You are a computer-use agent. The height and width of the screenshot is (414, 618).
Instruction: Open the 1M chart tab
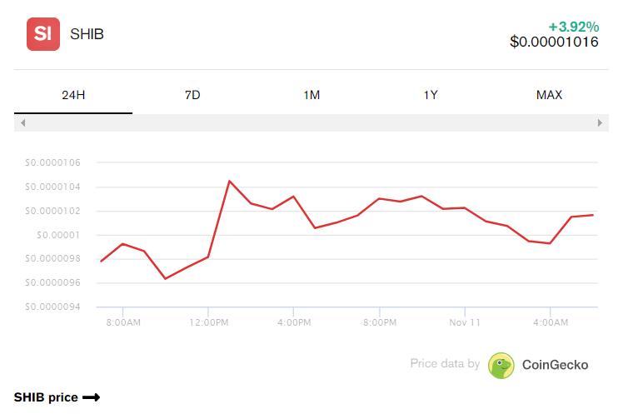(311, 95)
